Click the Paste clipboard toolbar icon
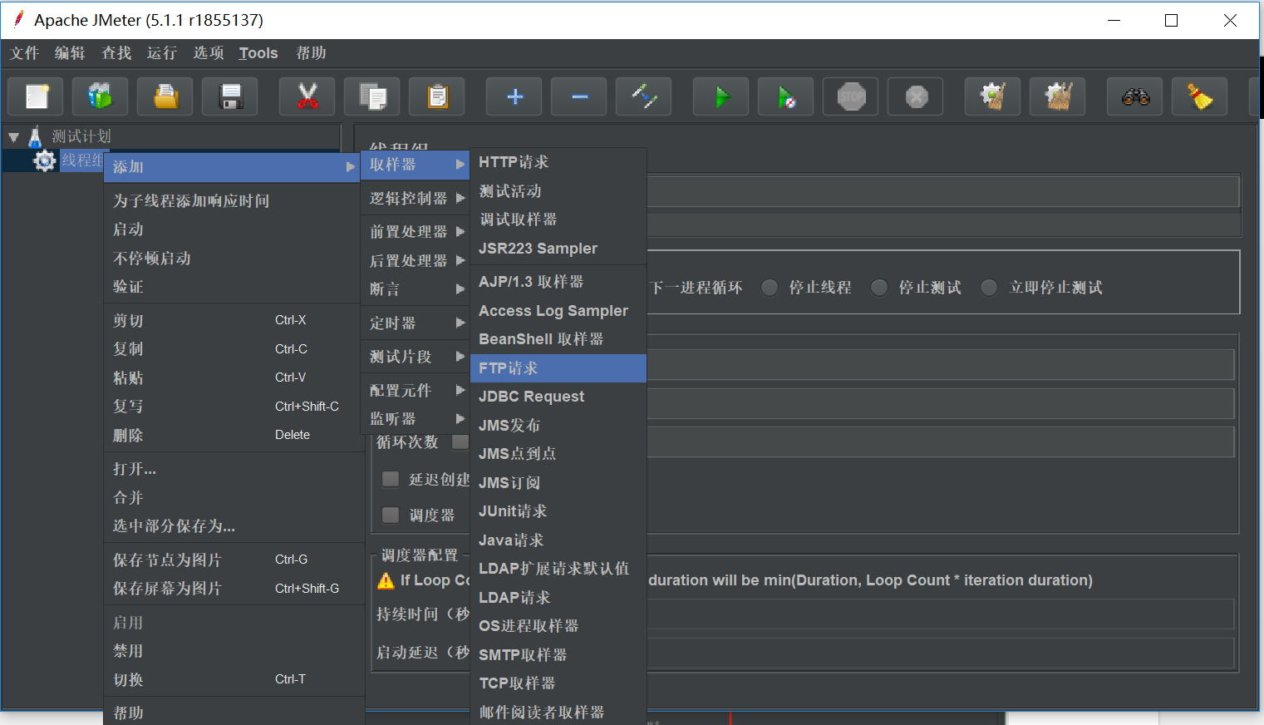Image resolution: width=1264 pixels, height=725 pixels. (x=437, y=97)
